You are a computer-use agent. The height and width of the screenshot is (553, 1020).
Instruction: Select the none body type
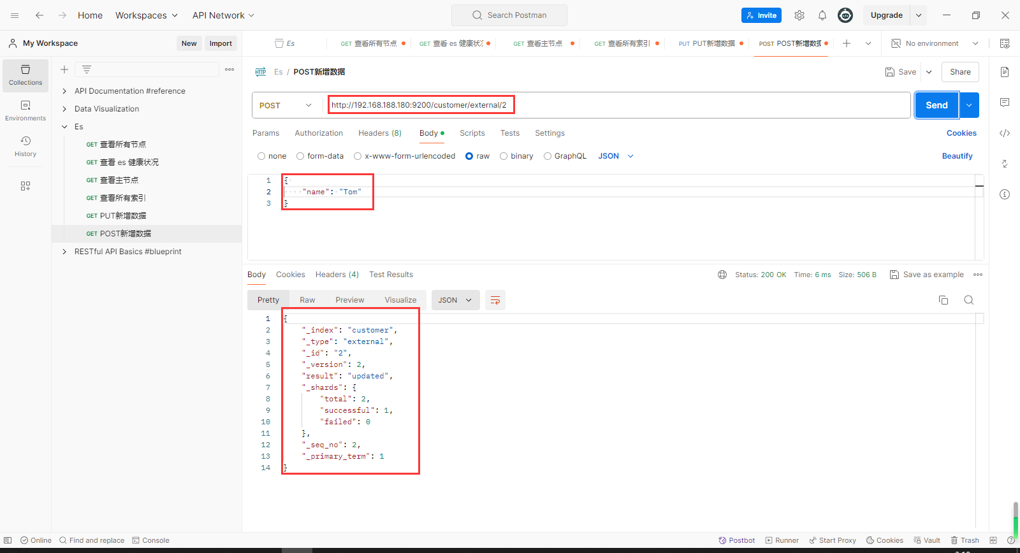tap(261, 156)
